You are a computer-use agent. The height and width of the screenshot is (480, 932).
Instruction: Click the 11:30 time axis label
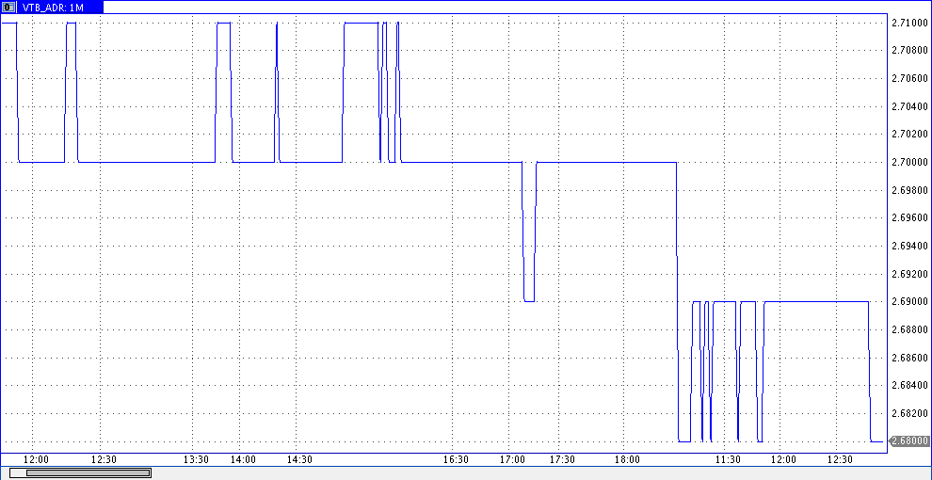(728, 460)
